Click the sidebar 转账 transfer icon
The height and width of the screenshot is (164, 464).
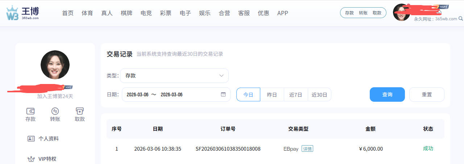[55, 111]
